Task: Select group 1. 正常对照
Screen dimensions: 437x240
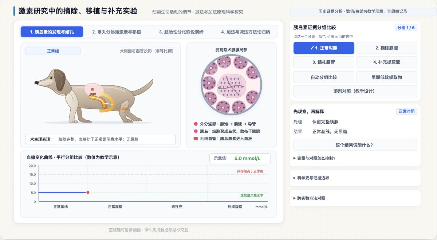Action: 324,48
